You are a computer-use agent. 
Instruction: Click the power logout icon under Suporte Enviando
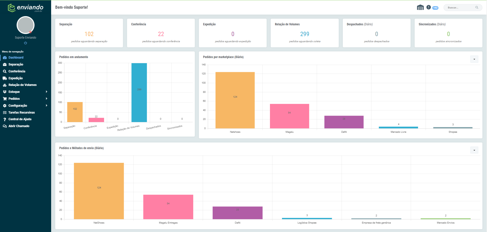pyautogui.click(x=26, y=43)
